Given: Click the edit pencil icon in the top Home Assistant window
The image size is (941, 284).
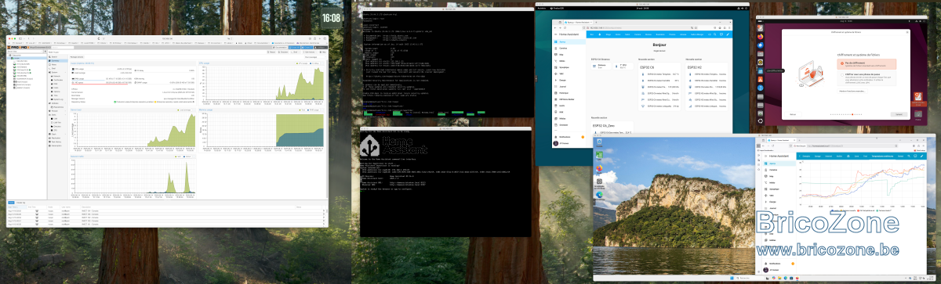Looking at the screenshot, I should [728, 34].
